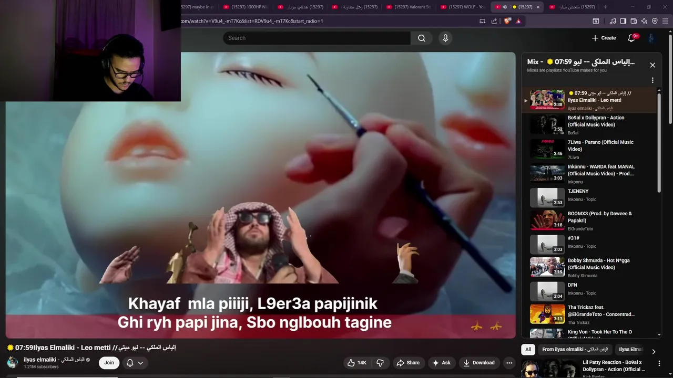
Task: Open Leo AI sparkle icon in toolbar
Action: (644, 21)
